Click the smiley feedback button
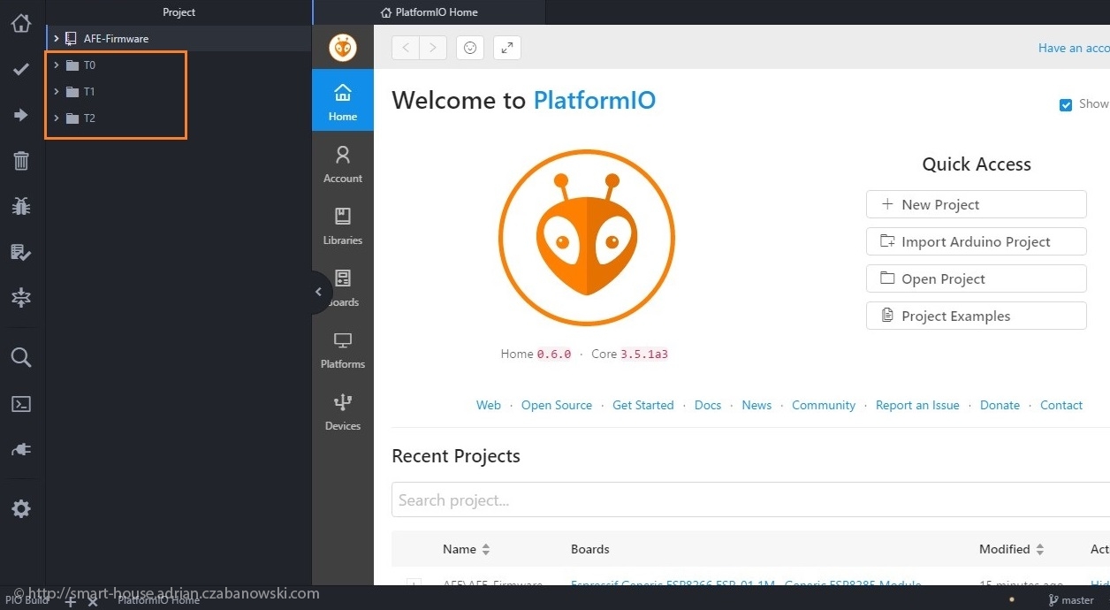 [470, 48]
